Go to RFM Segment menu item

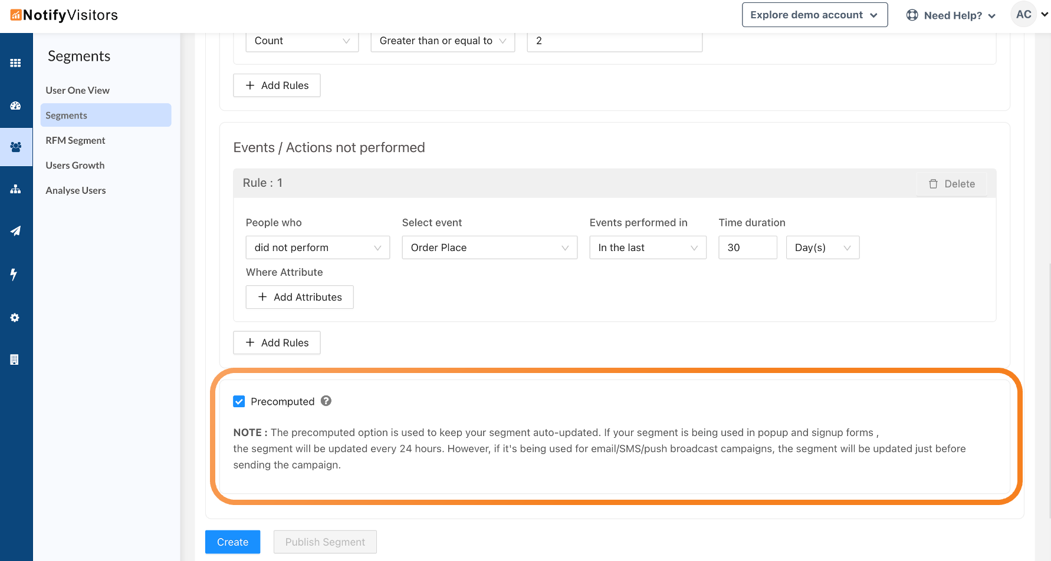(x=75, y=140)
